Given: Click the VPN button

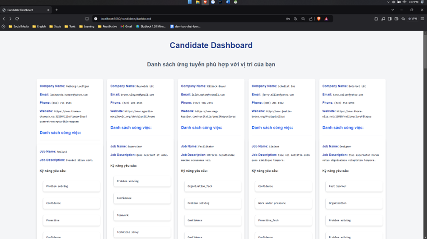Looking at the screenshot, I should tap(413, 19).
